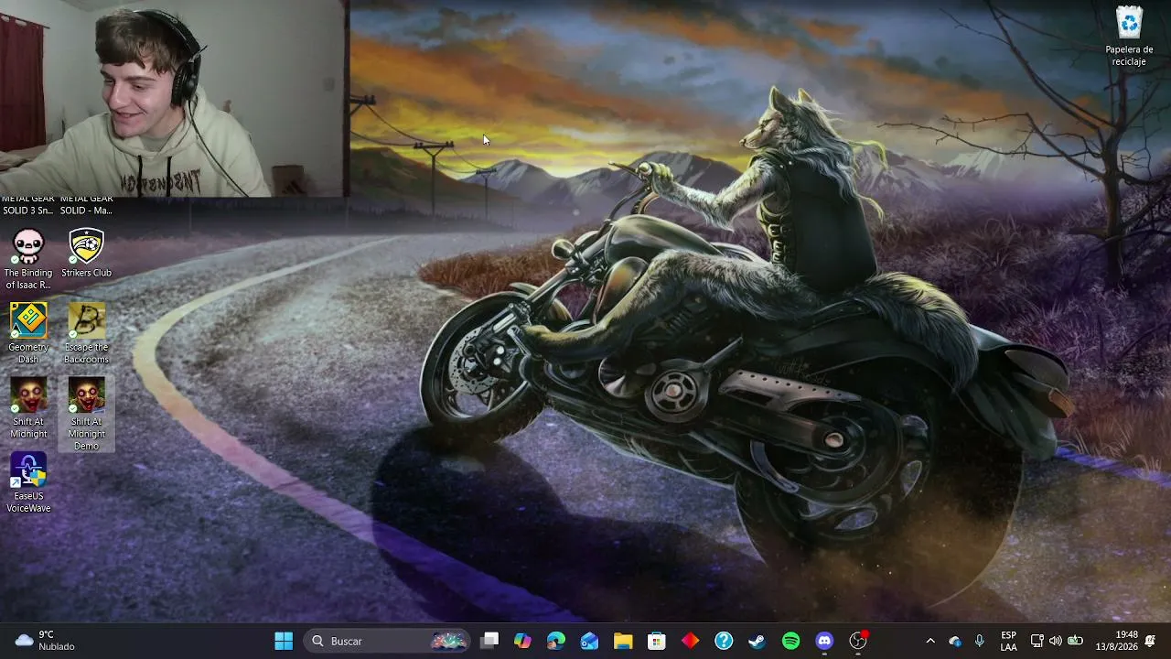The image size is (1171, 659).
Task: Launch Spotify from the taskbar
Action: coord(790,641)
